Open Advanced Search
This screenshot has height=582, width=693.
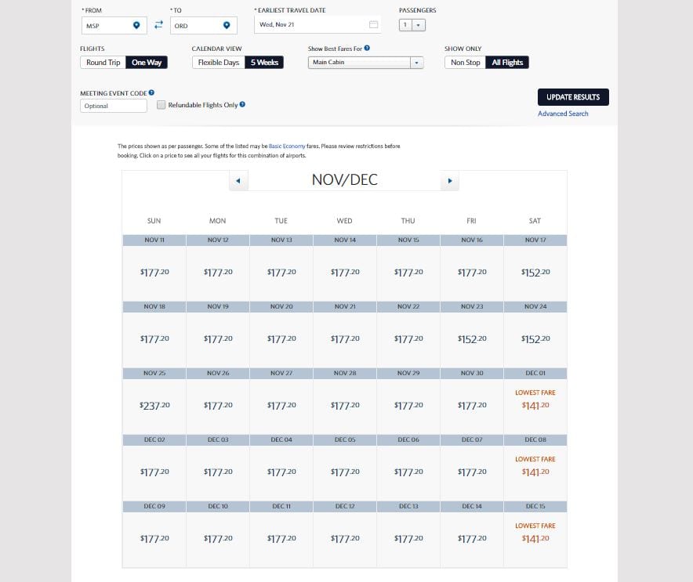(563, 114)
